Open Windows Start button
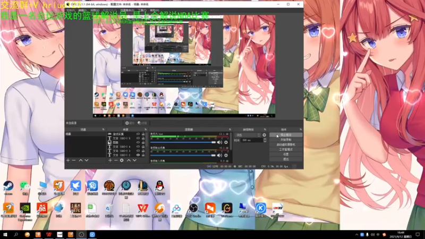 tap(5, 235)
